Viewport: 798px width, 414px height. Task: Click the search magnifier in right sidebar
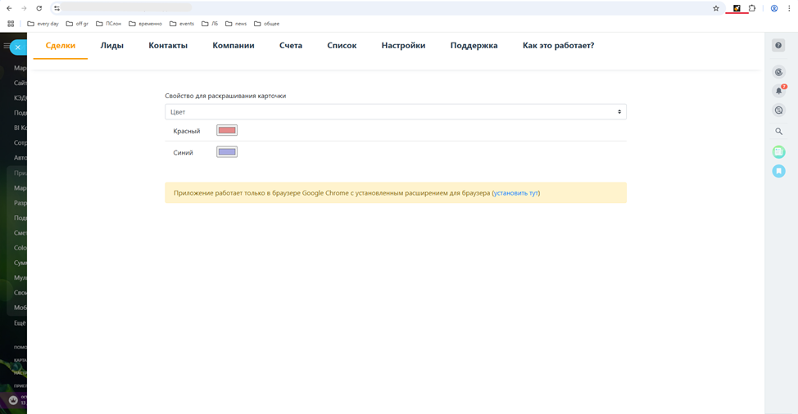779,131
